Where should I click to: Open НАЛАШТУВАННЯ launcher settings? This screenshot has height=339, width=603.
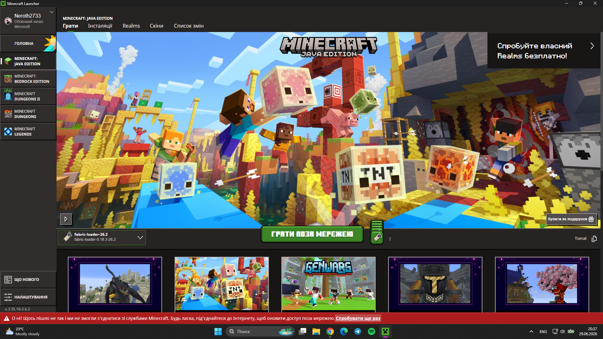[x=28, y=297]
